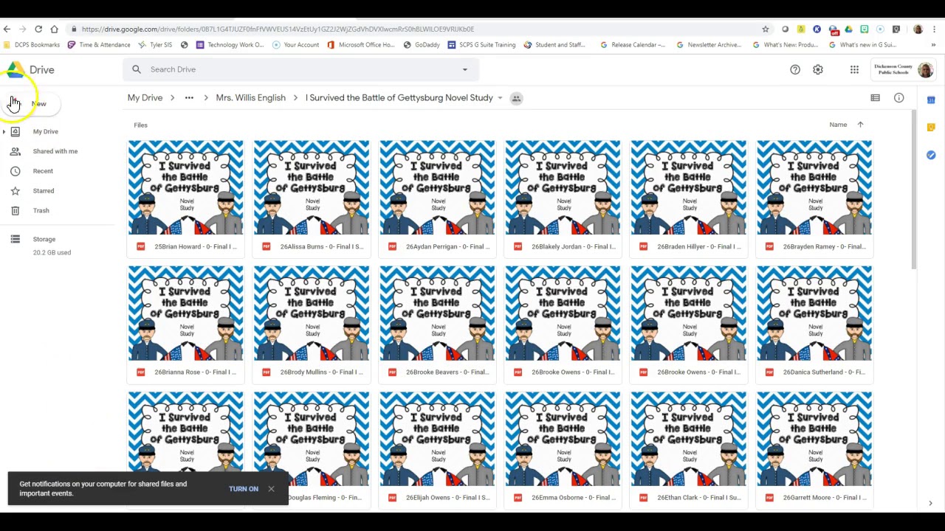This screenshot has height=531, width=945.
Task: Open the Google apps grid
Action: (854, 69)
